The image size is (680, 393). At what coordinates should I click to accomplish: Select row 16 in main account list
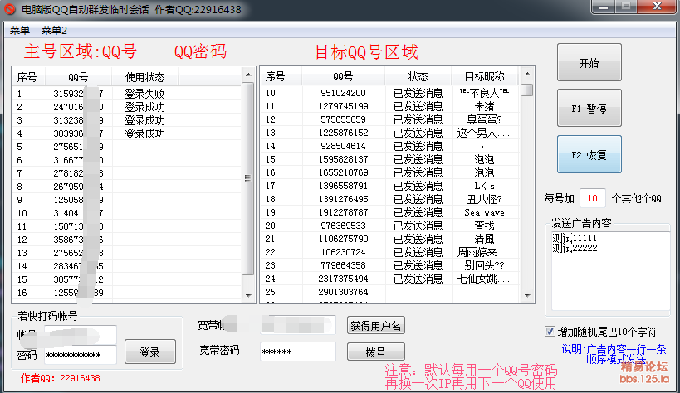127,293
